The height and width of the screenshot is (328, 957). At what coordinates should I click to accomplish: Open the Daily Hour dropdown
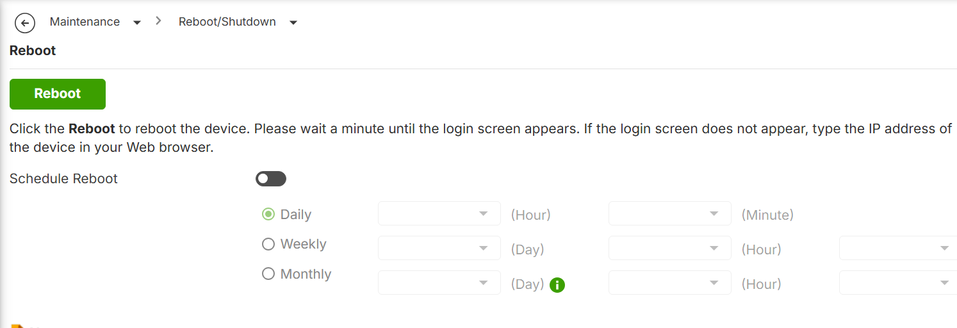[439, 213]
